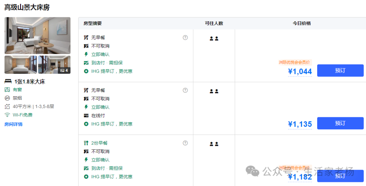Click the Wi-Fi免费 icon

(x=7, y=115)
